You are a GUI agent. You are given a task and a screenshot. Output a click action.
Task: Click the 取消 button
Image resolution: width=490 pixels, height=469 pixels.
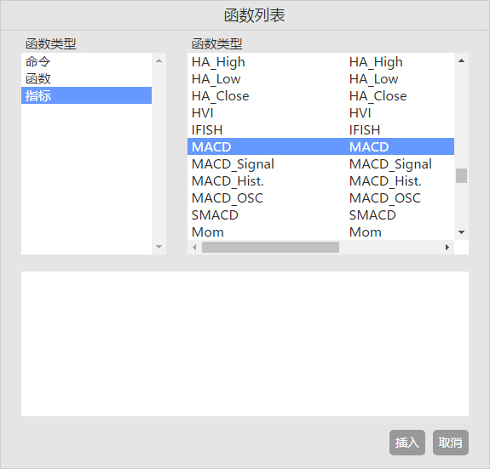[x=450, y=443]
